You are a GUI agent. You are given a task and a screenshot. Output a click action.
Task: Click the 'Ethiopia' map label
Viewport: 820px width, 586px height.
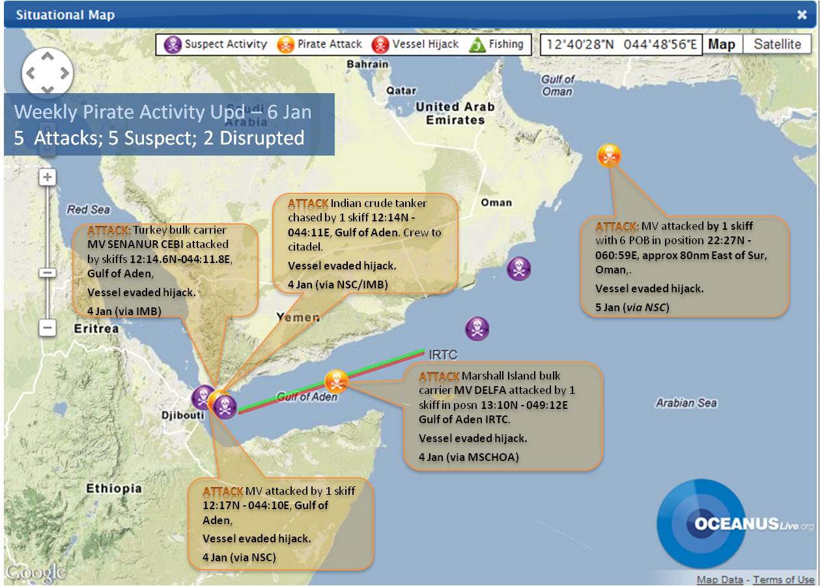tap(114, 488)
